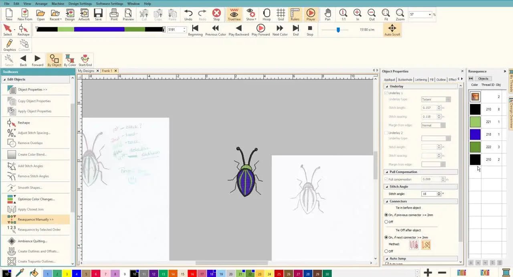Open the Design library icon

click(x=70, y=15)
